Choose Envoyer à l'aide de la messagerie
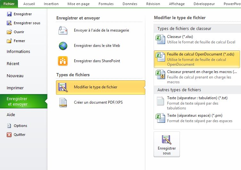 coord(100,30)
